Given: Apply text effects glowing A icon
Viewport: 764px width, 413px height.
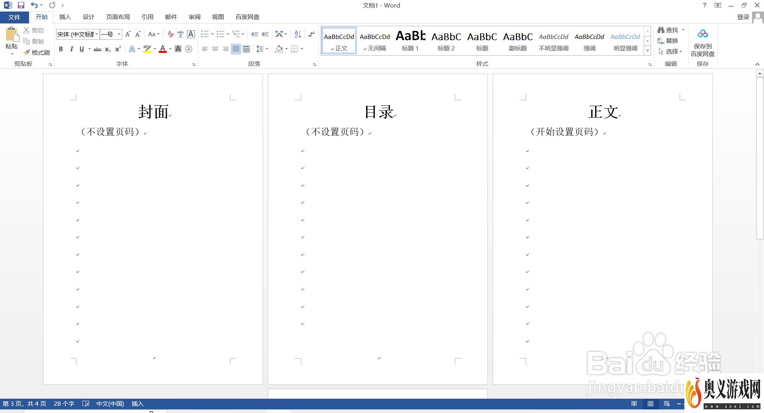Looking at the screenshot, I should click(132, 49).
